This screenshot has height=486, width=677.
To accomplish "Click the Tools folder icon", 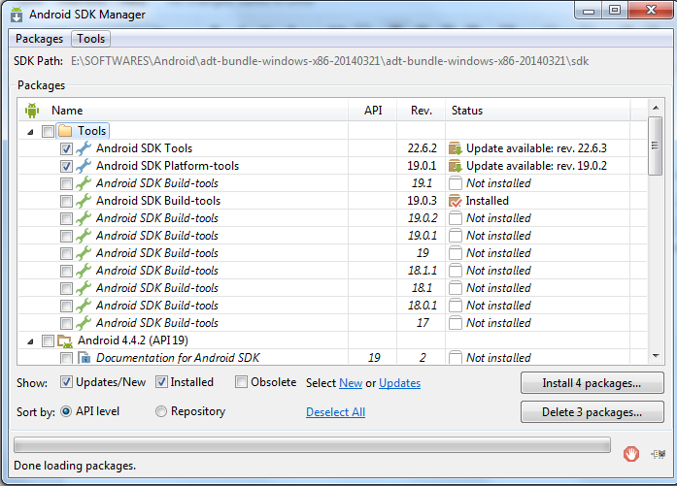I will point(65,131).
